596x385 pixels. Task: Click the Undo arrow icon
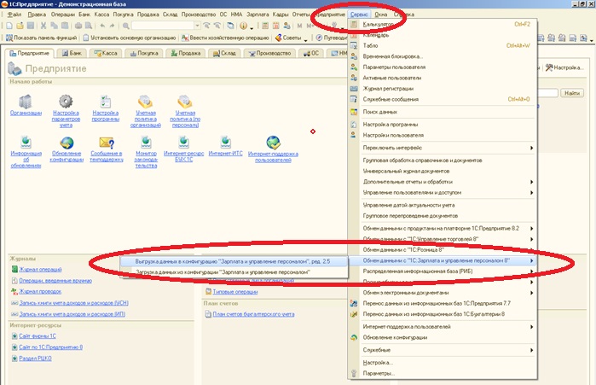click(102, 26)
